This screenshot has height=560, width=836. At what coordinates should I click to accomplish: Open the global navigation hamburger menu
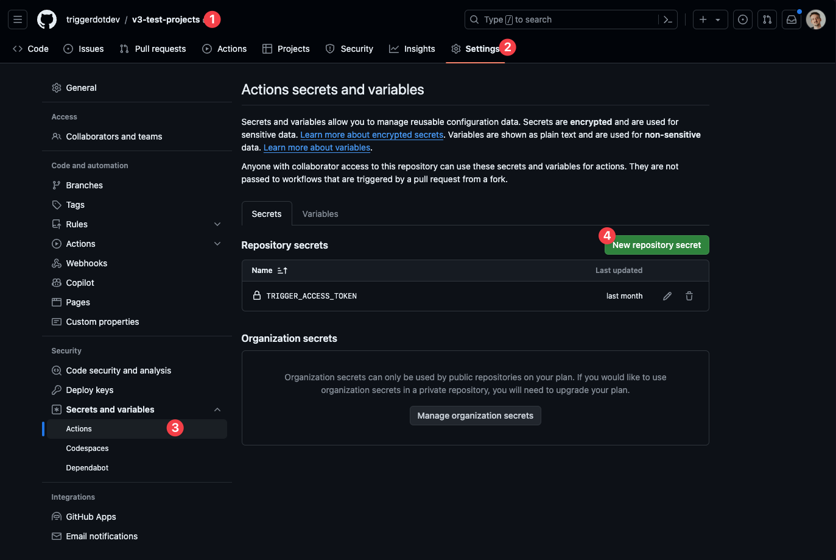17,19
